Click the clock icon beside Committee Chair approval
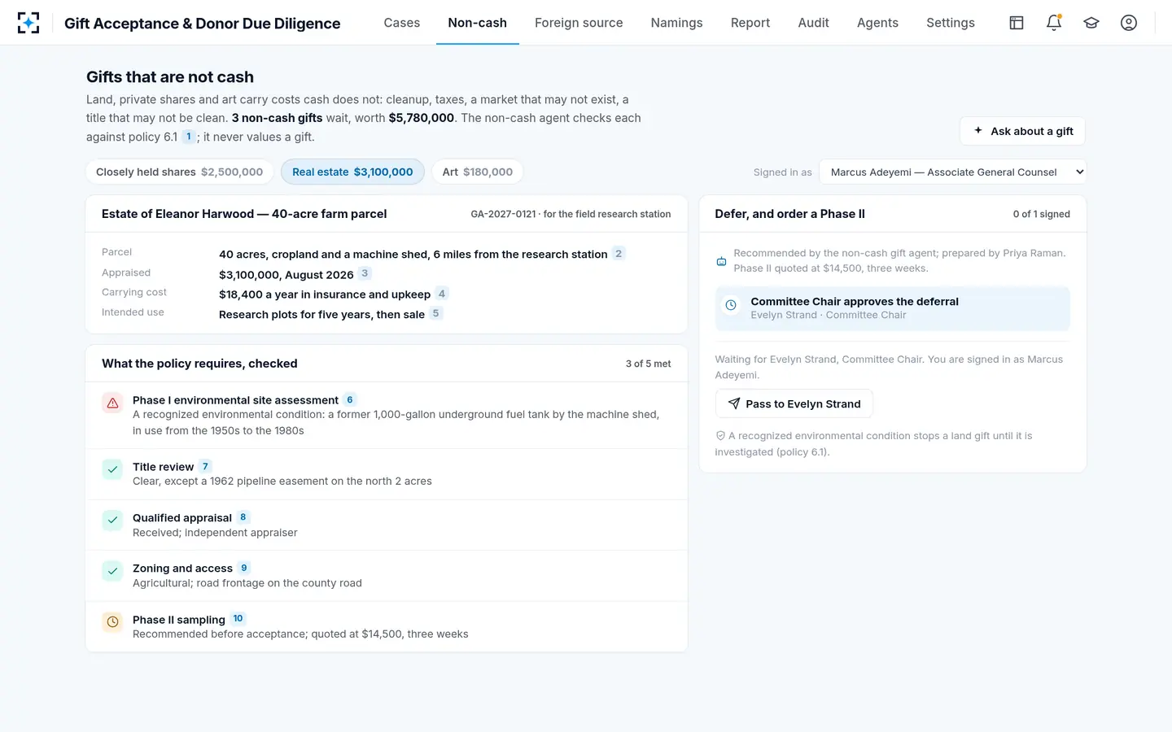Image resolution: width=1172 pixels, height=732 pixels. (731, 305)
